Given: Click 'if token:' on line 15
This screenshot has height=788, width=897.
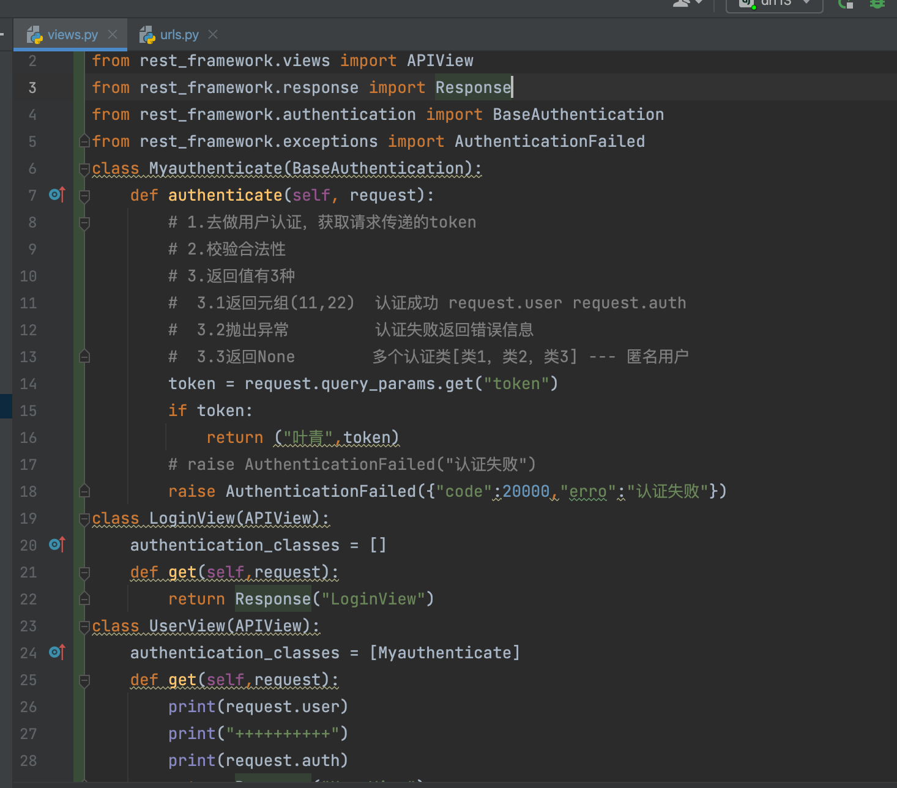Looking at the screenshot, I should [210, 411].
